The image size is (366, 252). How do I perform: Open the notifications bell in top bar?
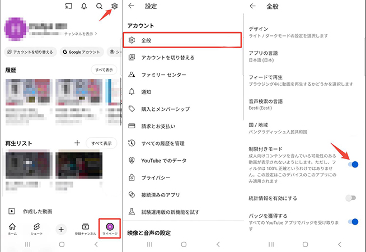tap(84, 6)
